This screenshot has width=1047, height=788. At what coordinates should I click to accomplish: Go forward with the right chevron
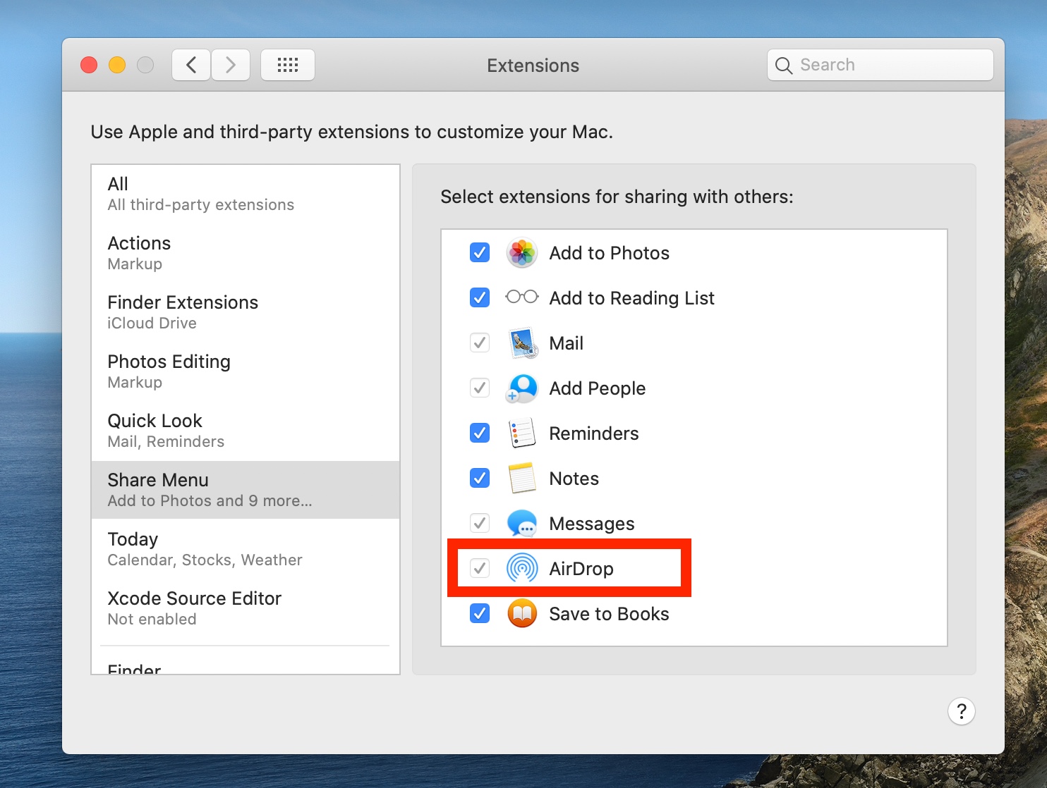(x=231, y=66)
